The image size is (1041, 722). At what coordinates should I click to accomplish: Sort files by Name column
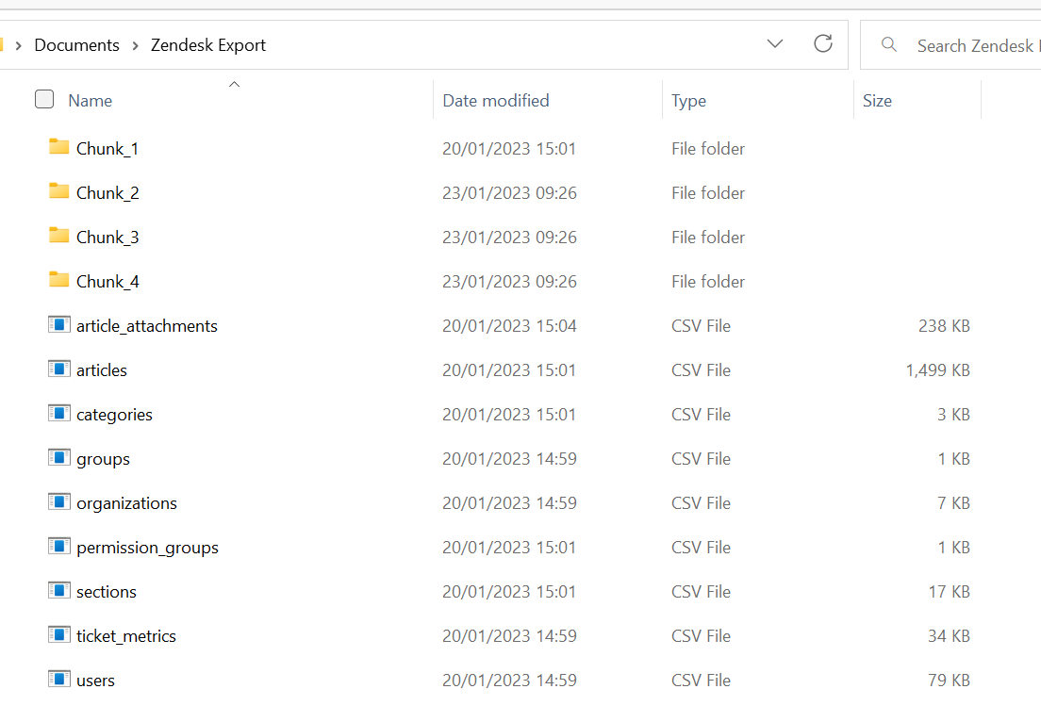pyautogui.click(x=91, y=101)
